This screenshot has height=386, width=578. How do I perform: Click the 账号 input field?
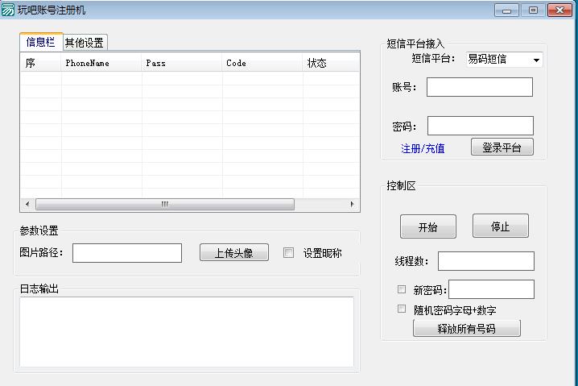pos(479,87)
